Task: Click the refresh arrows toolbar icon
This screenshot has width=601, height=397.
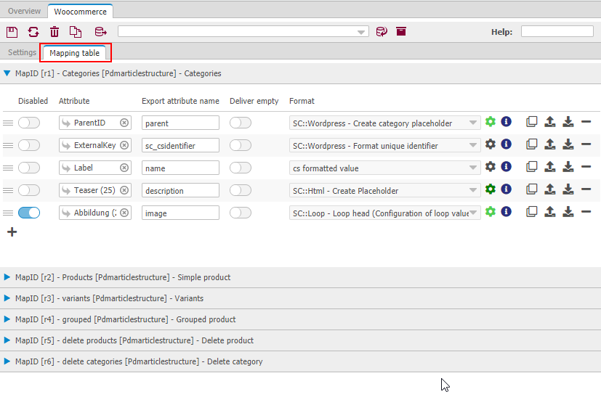Action: pyautogui.click(x=33, y=32)
